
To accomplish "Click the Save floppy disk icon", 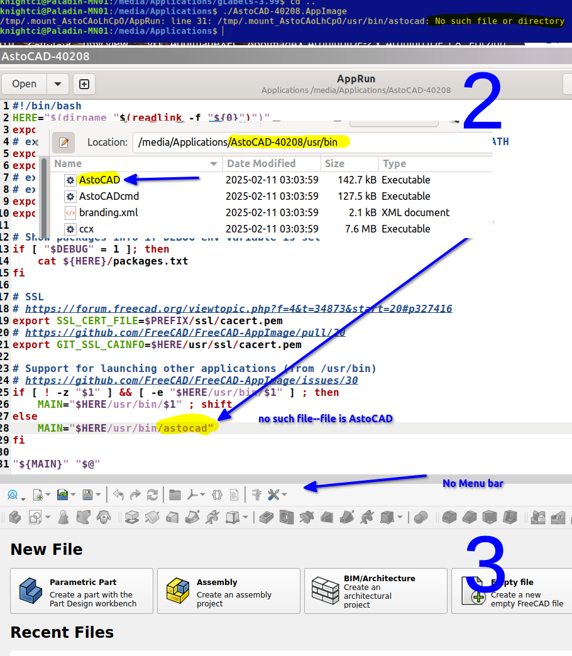I will [x=88, y=495].
